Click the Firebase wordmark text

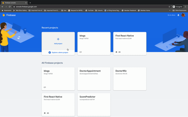(11, 15)
